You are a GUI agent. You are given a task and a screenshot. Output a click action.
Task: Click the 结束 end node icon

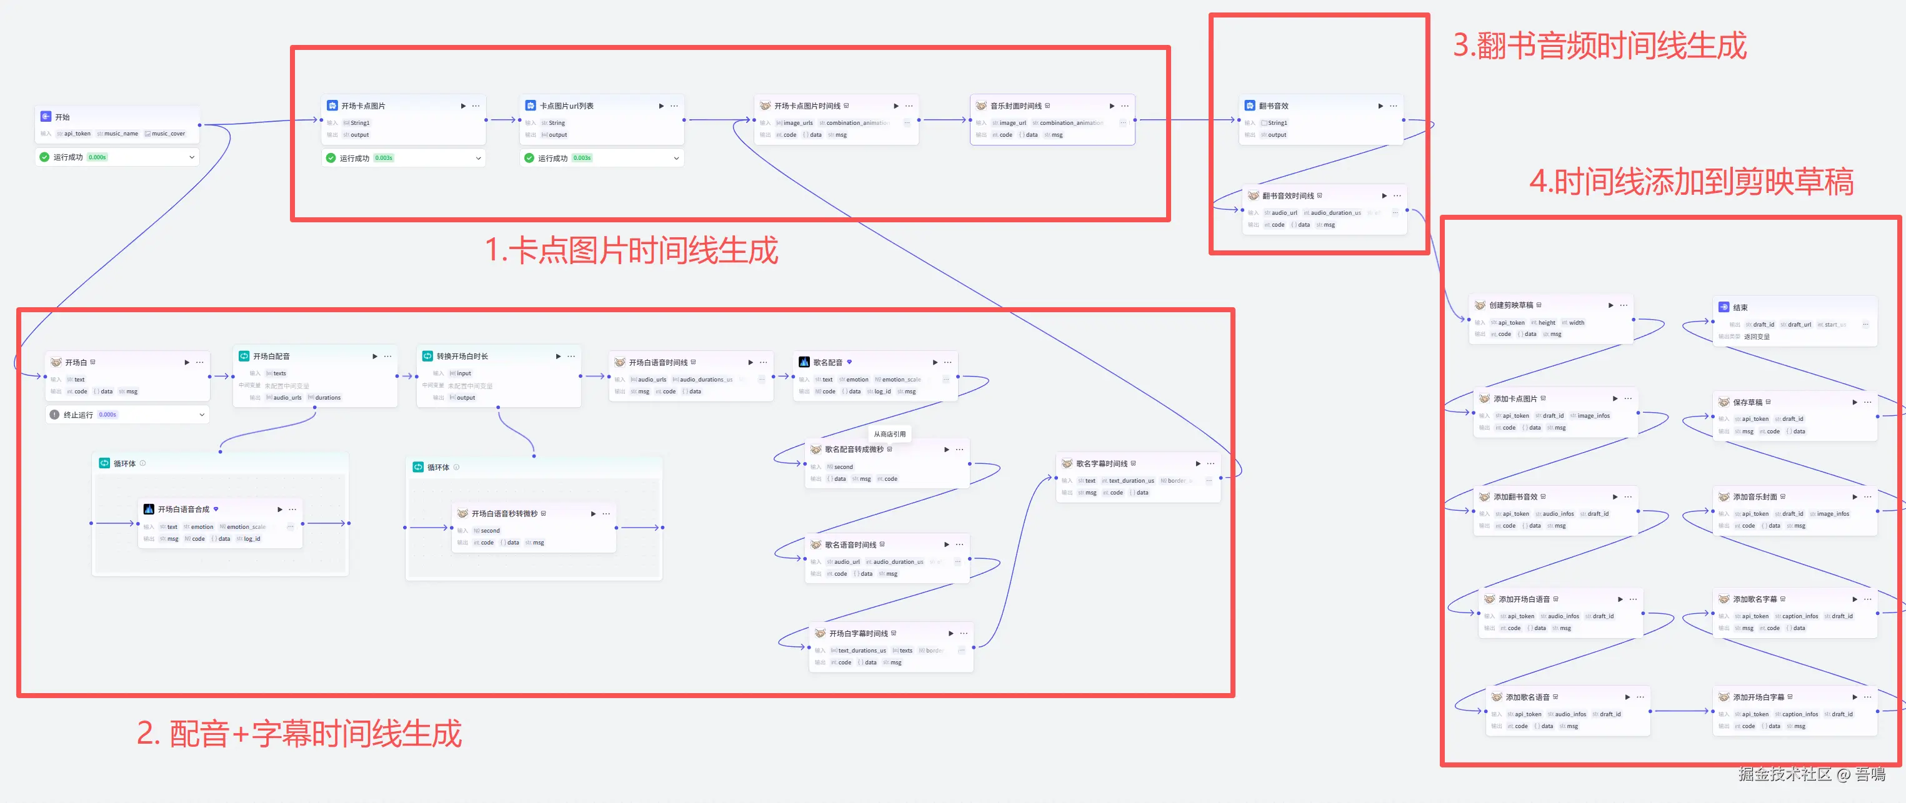[1724, 307]
